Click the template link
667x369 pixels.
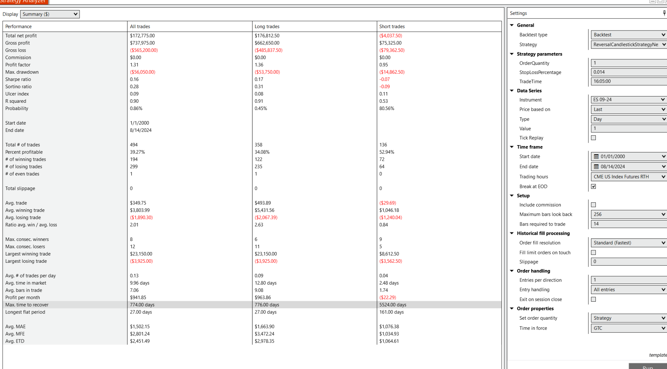click(x=658, y=355)
